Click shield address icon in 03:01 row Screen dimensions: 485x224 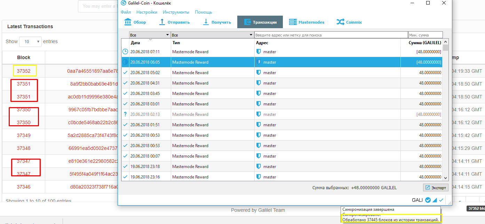point(259,104)
